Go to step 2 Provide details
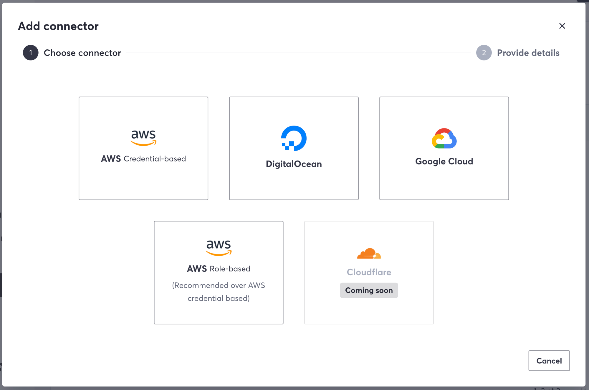Viewport: 589px width, 390px height. (x=518, y=53)
